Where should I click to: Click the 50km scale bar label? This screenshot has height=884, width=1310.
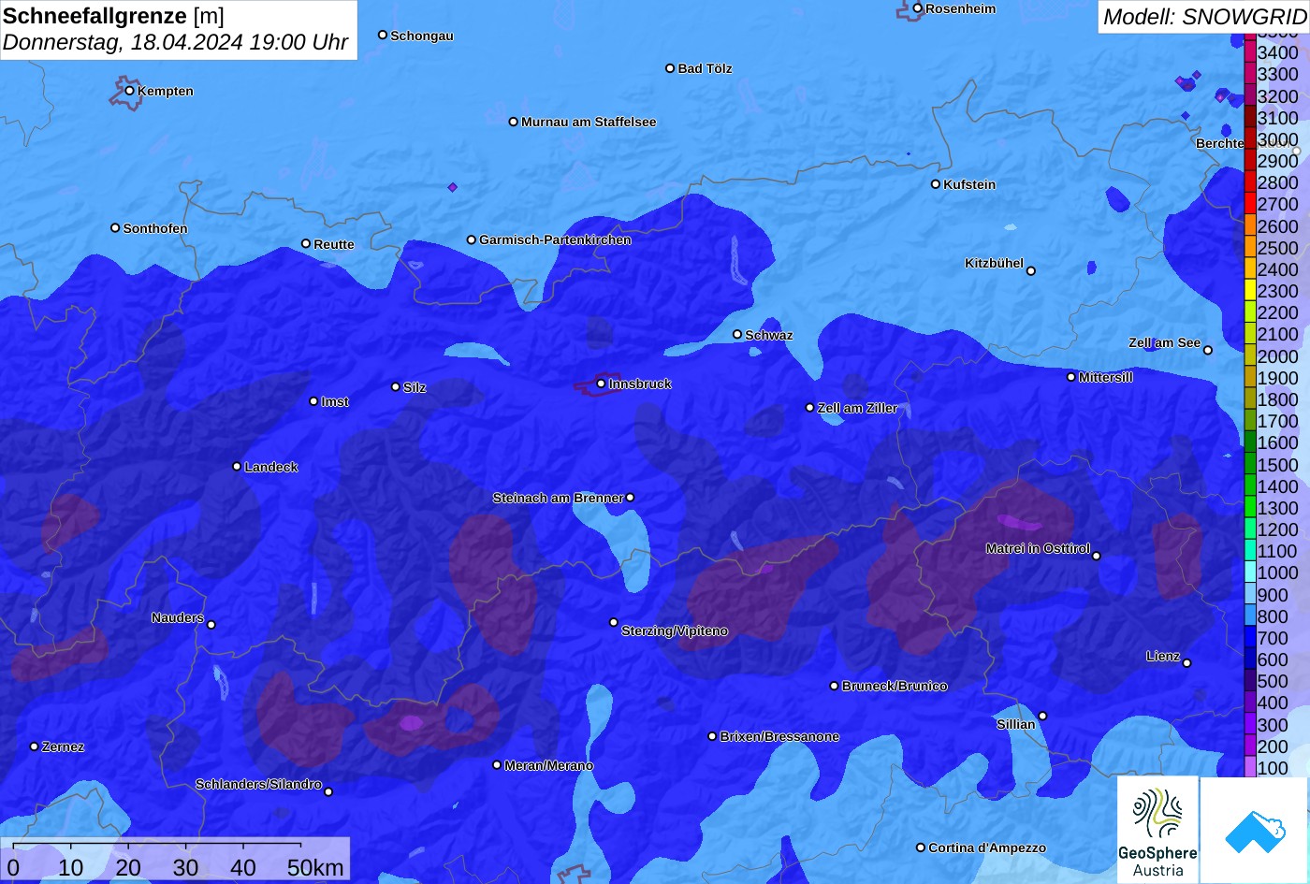[x=315, y=867]
